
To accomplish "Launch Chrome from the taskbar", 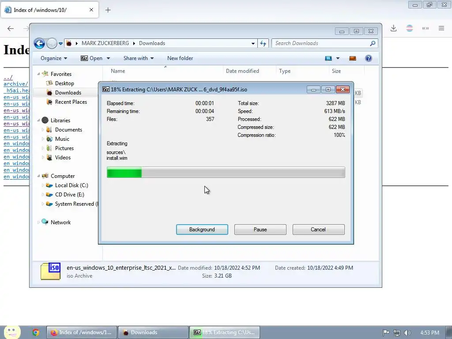I will pos(36,332).
